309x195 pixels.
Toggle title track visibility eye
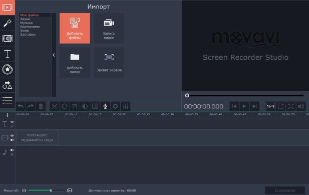[12, 122]
